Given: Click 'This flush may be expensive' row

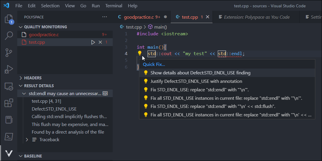Looking at the screenshot, I should click(70, 124).
